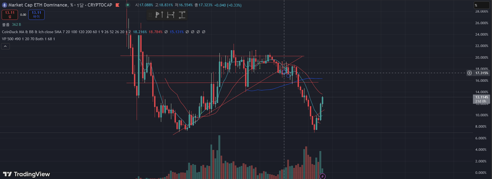Select the vertical pin line tool icon
Image resolution: width=492 pixels, height=179 pixels.
(162, 15)
